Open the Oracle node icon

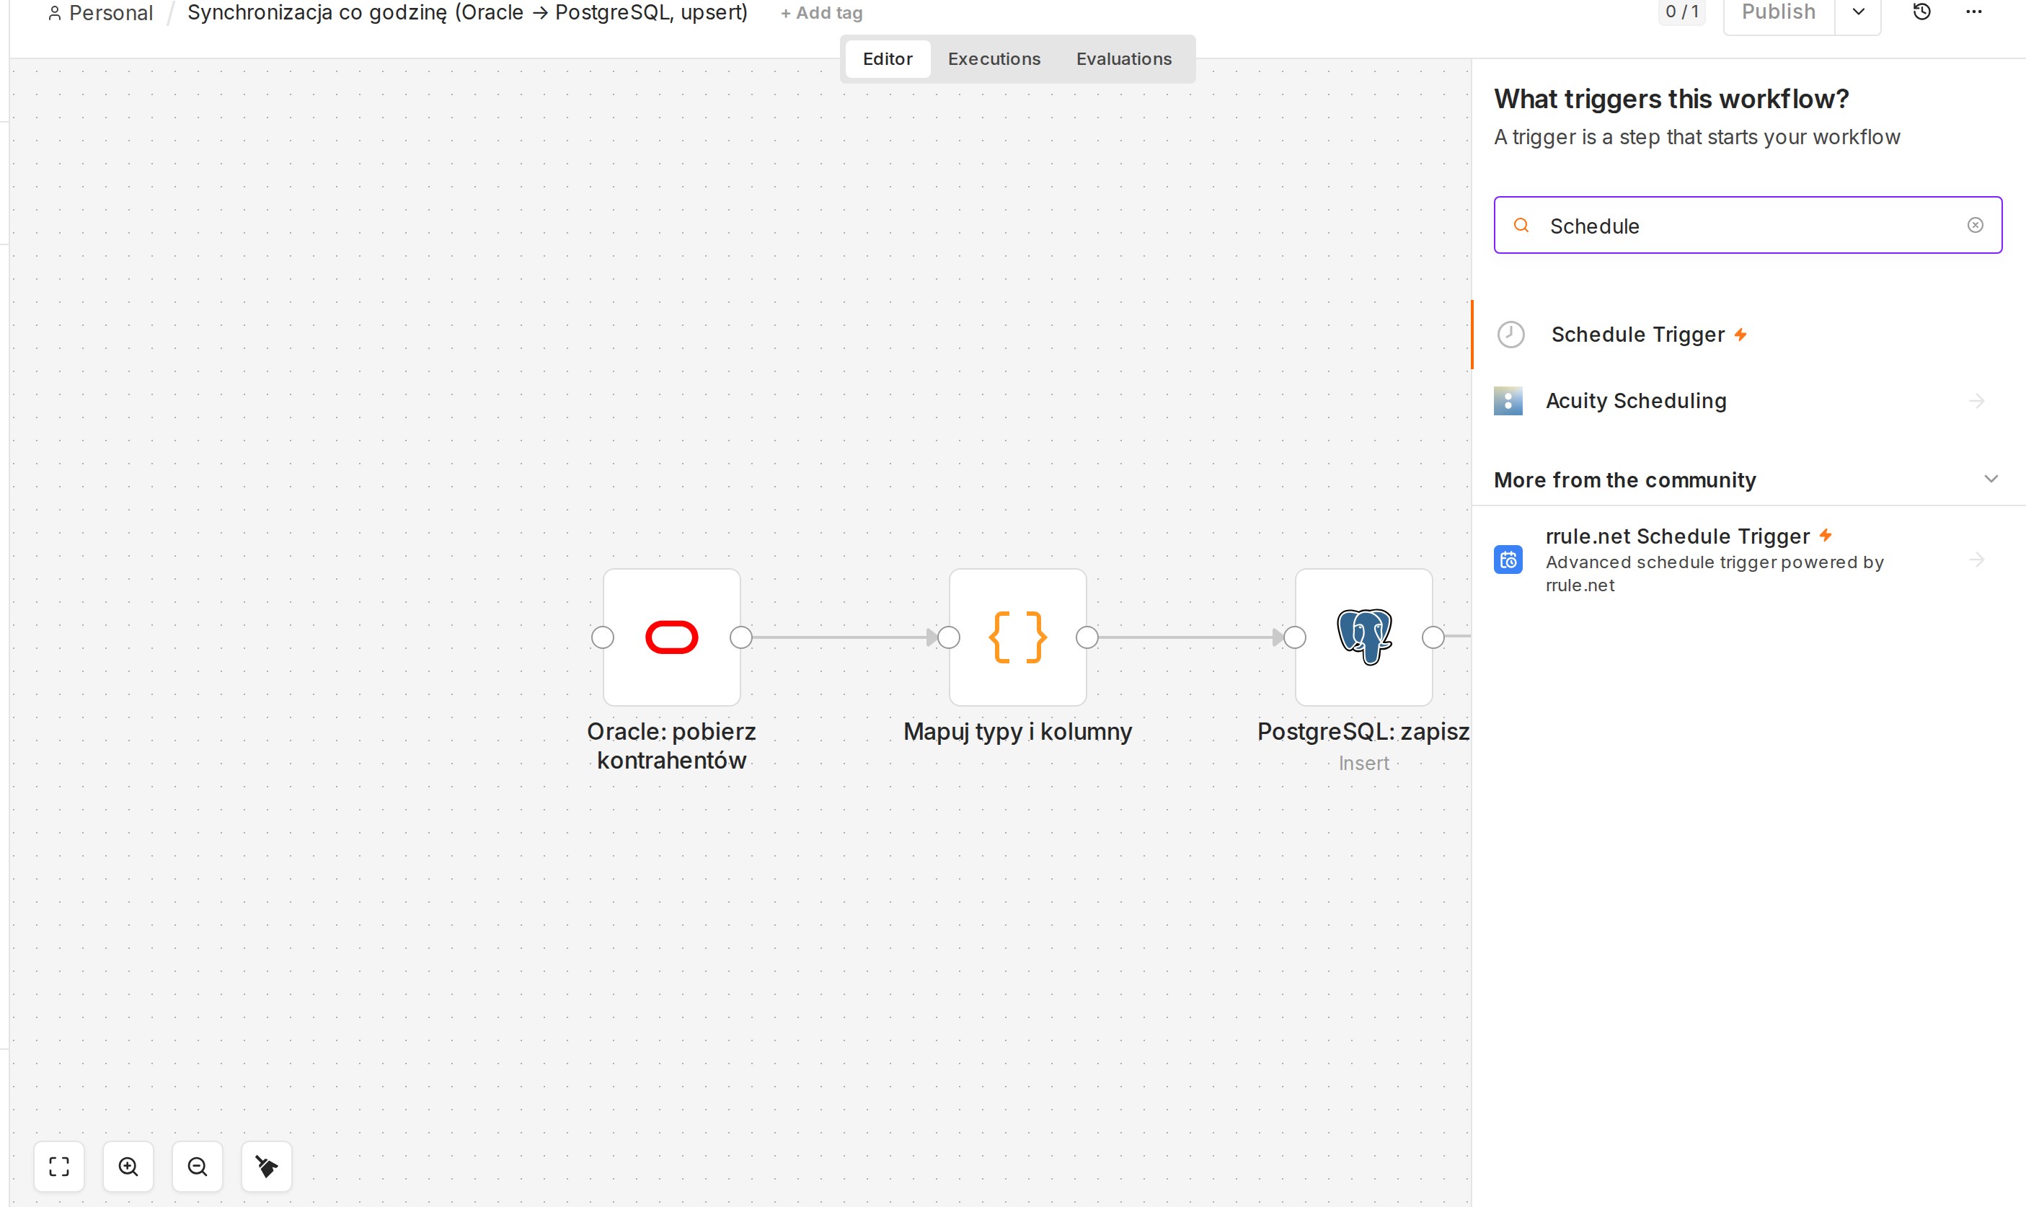pos(671,637)
